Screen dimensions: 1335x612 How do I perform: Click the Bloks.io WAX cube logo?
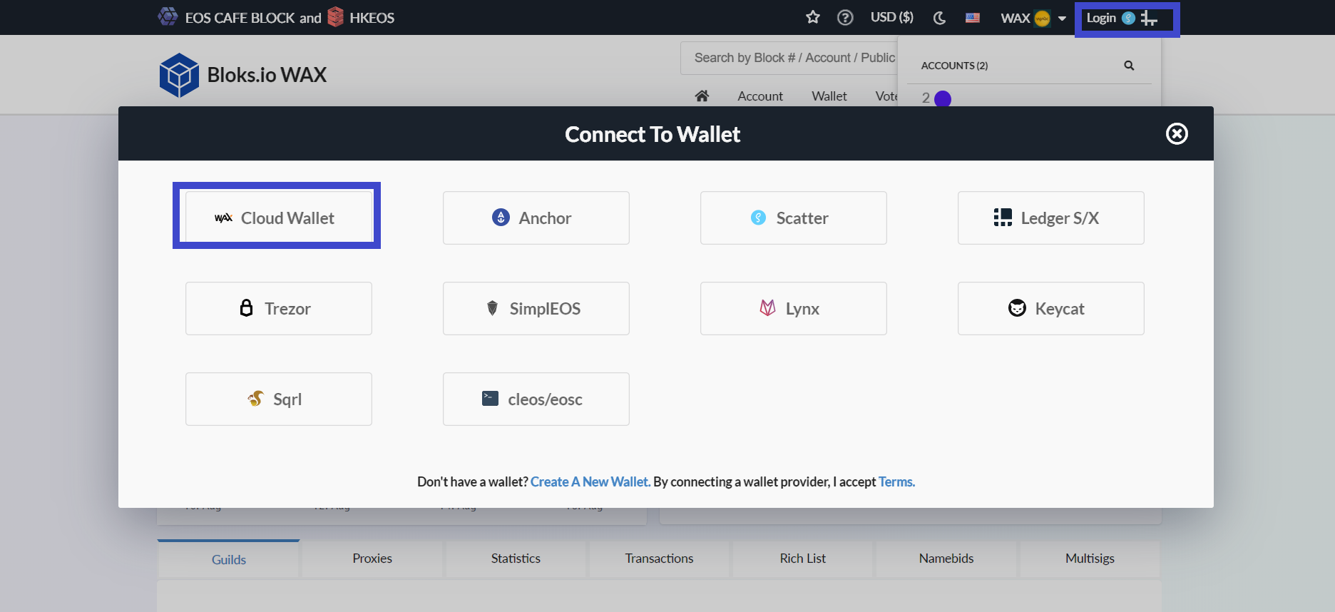tap(179, 75)
